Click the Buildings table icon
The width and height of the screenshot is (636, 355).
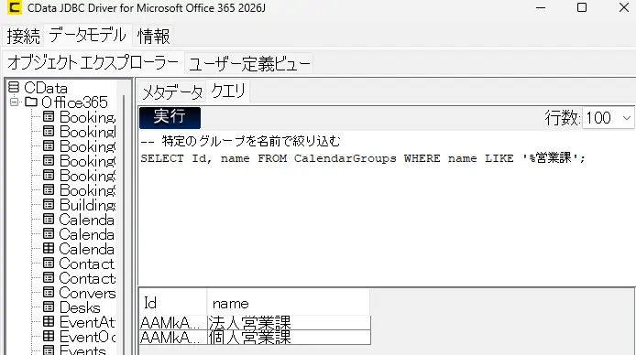click(49, 204)
